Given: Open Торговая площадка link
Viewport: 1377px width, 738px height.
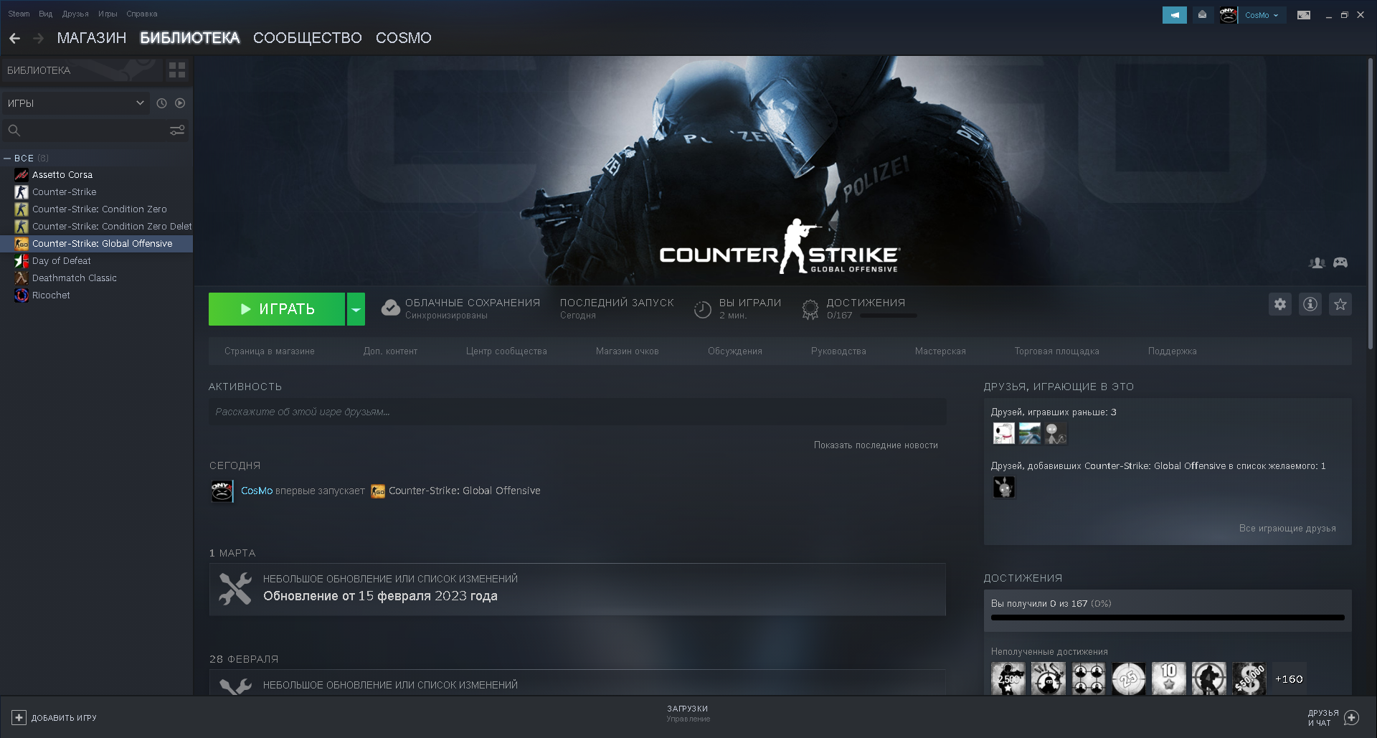Looking at the screenshot, I should 1057,351.
